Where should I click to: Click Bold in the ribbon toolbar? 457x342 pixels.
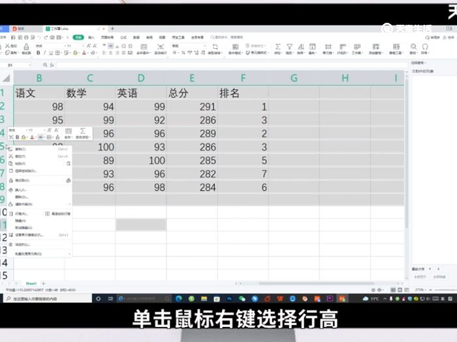(38, 53)
